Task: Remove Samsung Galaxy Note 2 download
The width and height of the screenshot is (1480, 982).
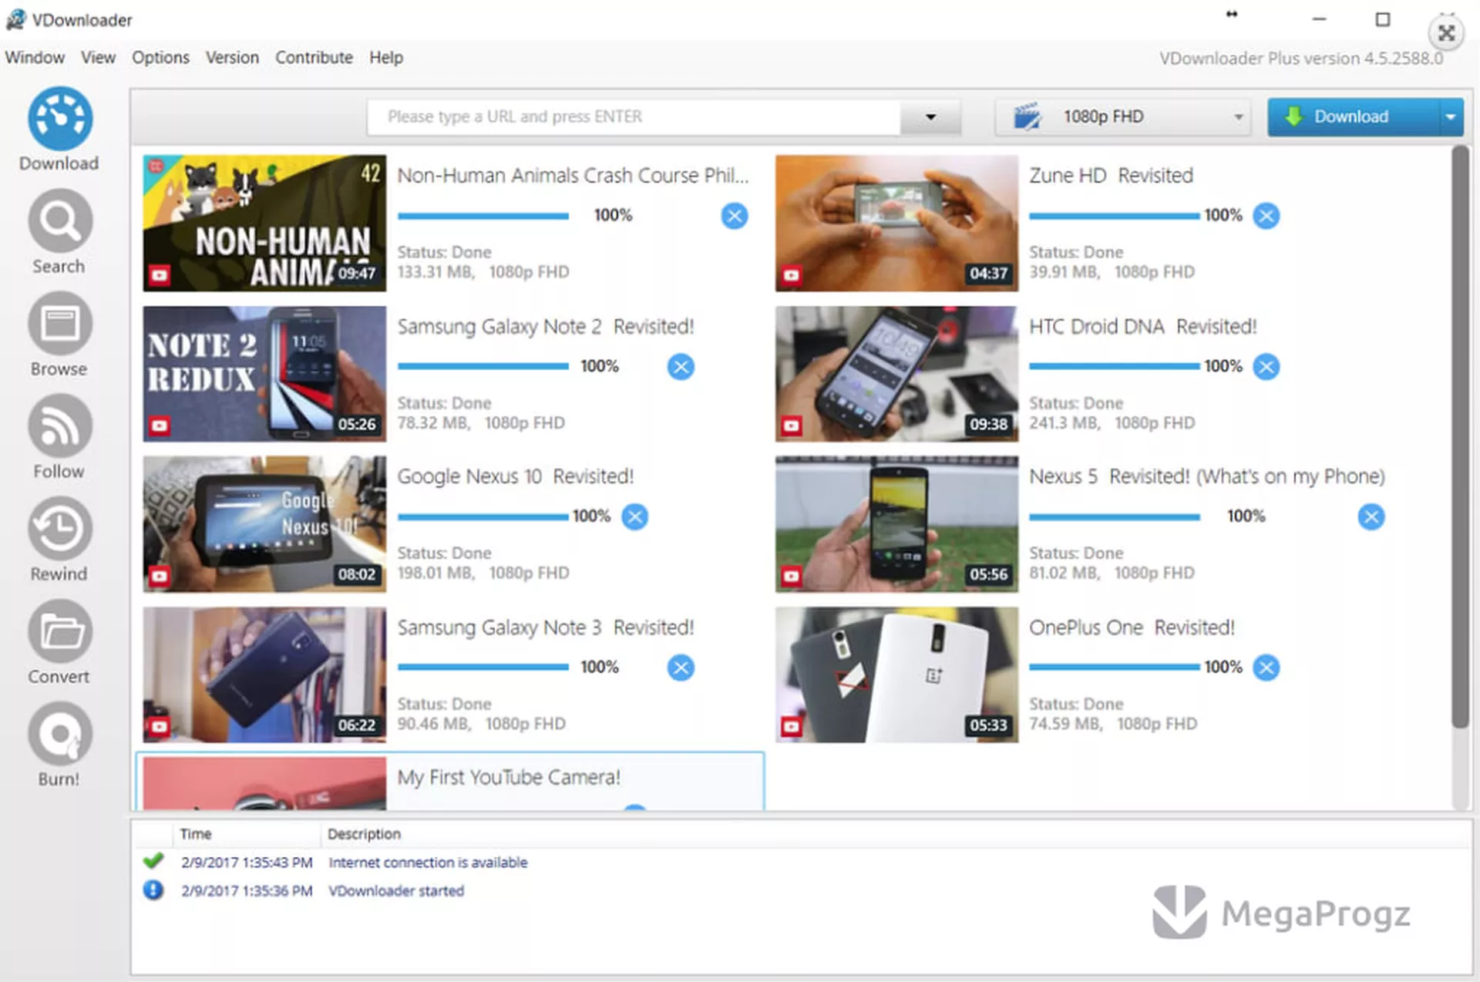Action: (680, 366)
